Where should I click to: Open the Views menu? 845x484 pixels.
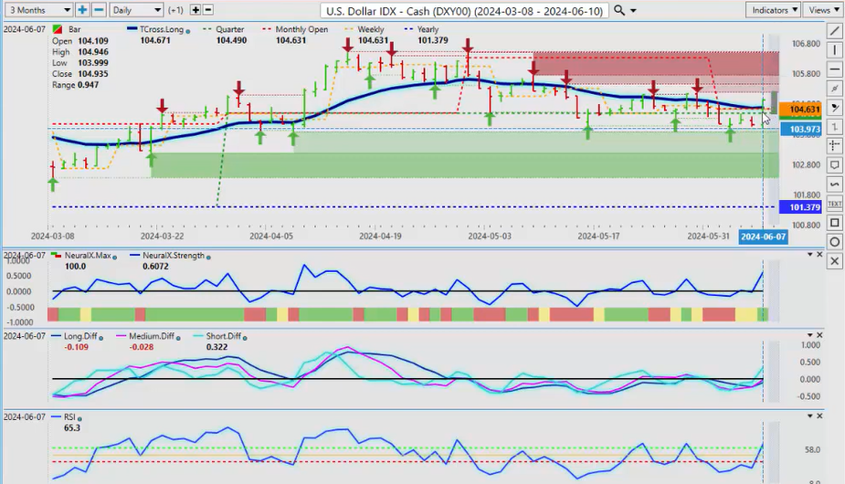[823, 9]
